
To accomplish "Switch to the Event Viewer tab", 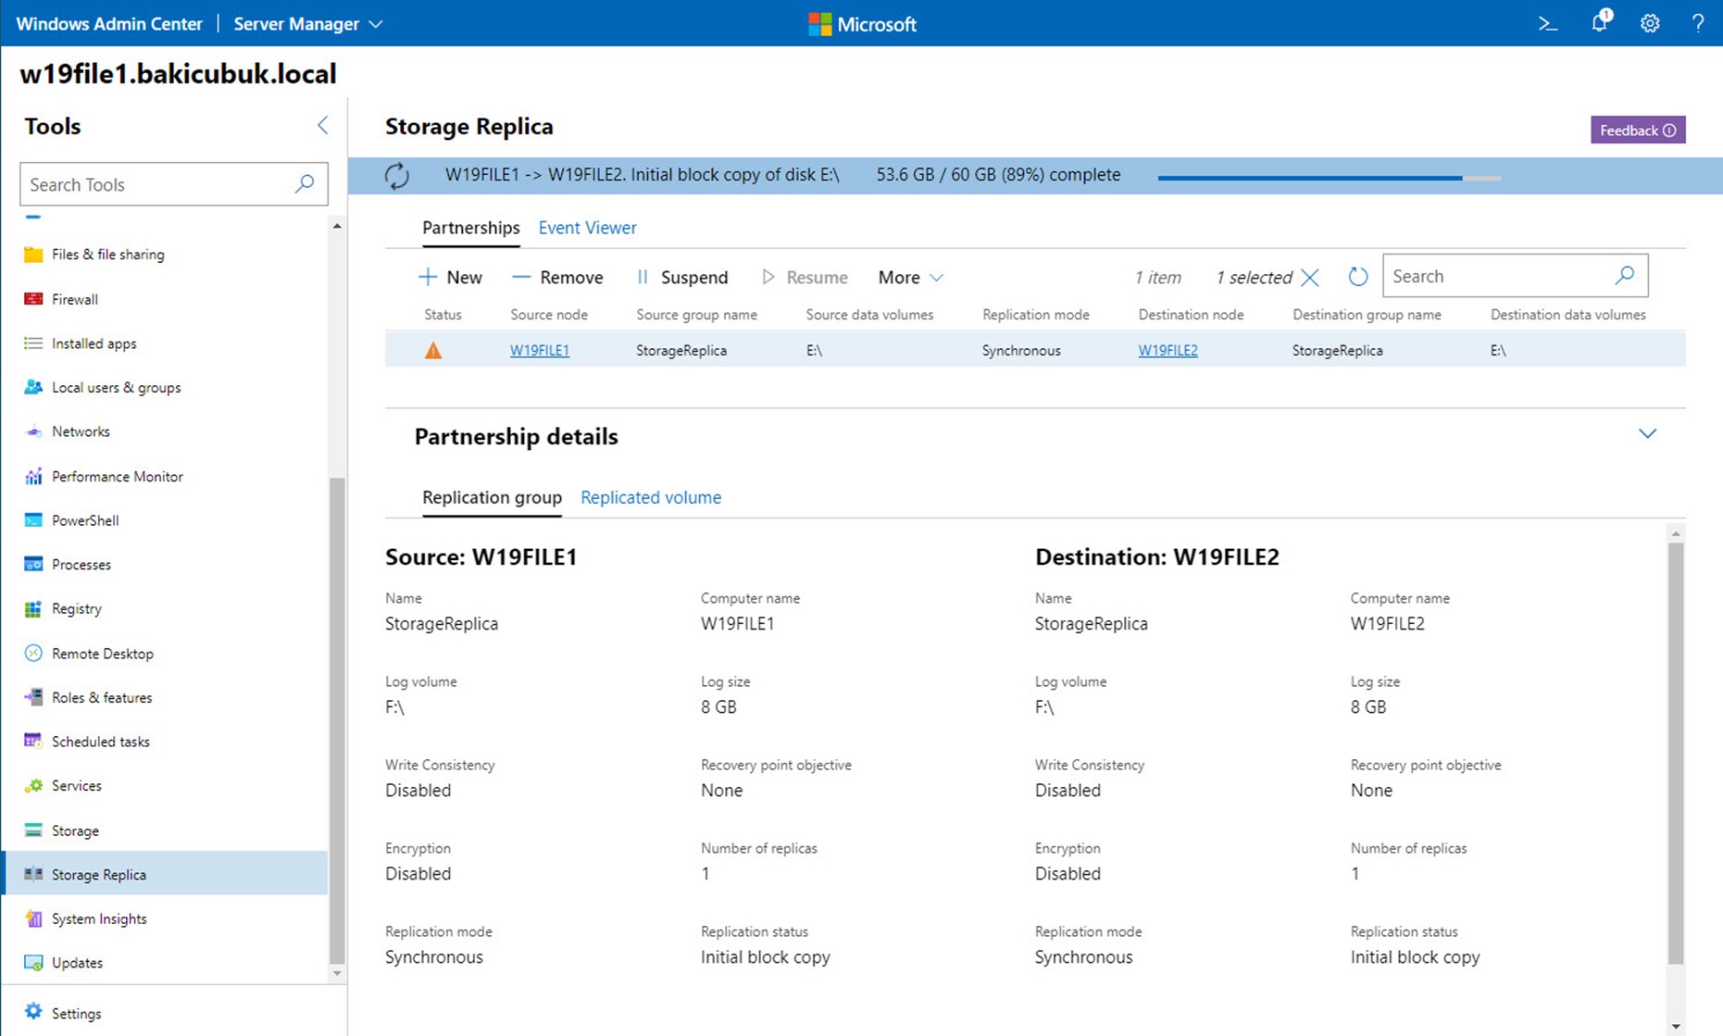I will coord(587,228).
